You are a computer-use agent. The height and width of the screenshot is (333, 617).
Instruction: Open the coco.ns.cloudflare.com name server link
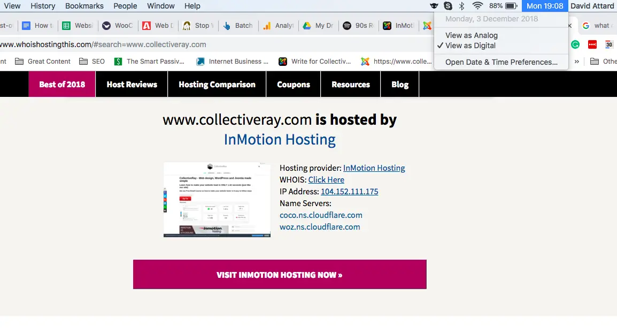coord(321,215)
